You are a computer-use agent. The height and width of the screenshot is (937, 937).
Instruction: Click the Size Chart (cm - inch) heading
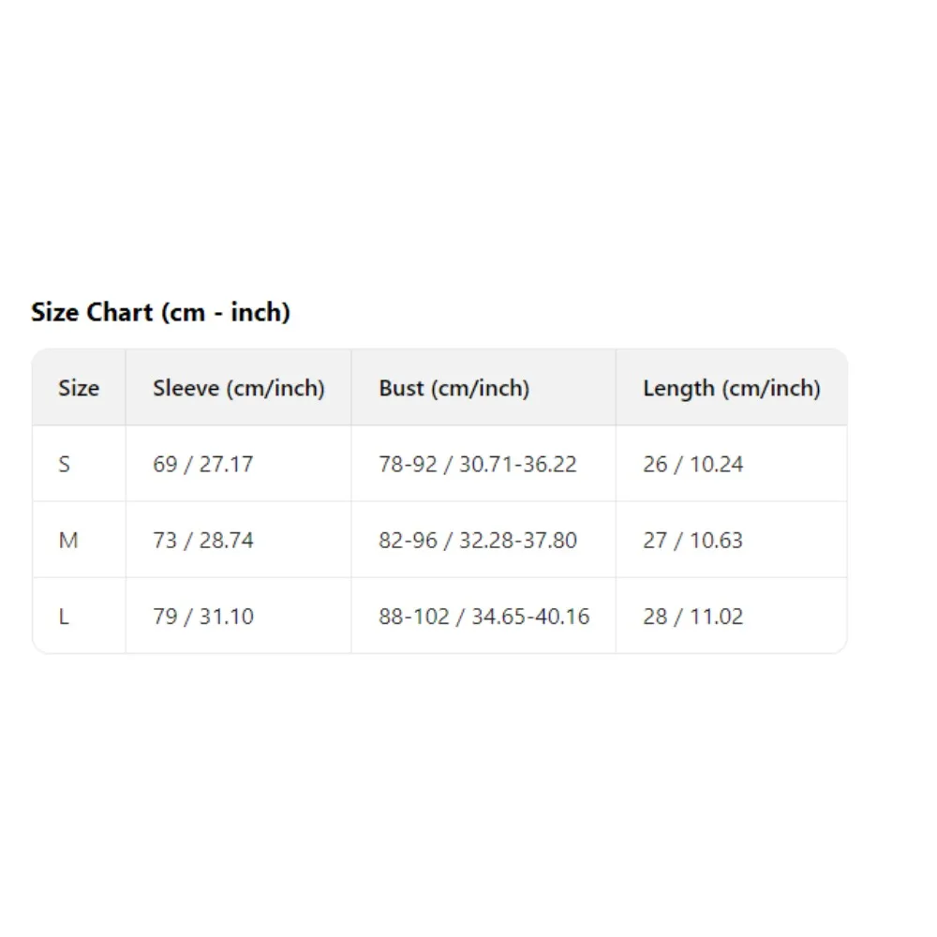[x=160, y=312]
